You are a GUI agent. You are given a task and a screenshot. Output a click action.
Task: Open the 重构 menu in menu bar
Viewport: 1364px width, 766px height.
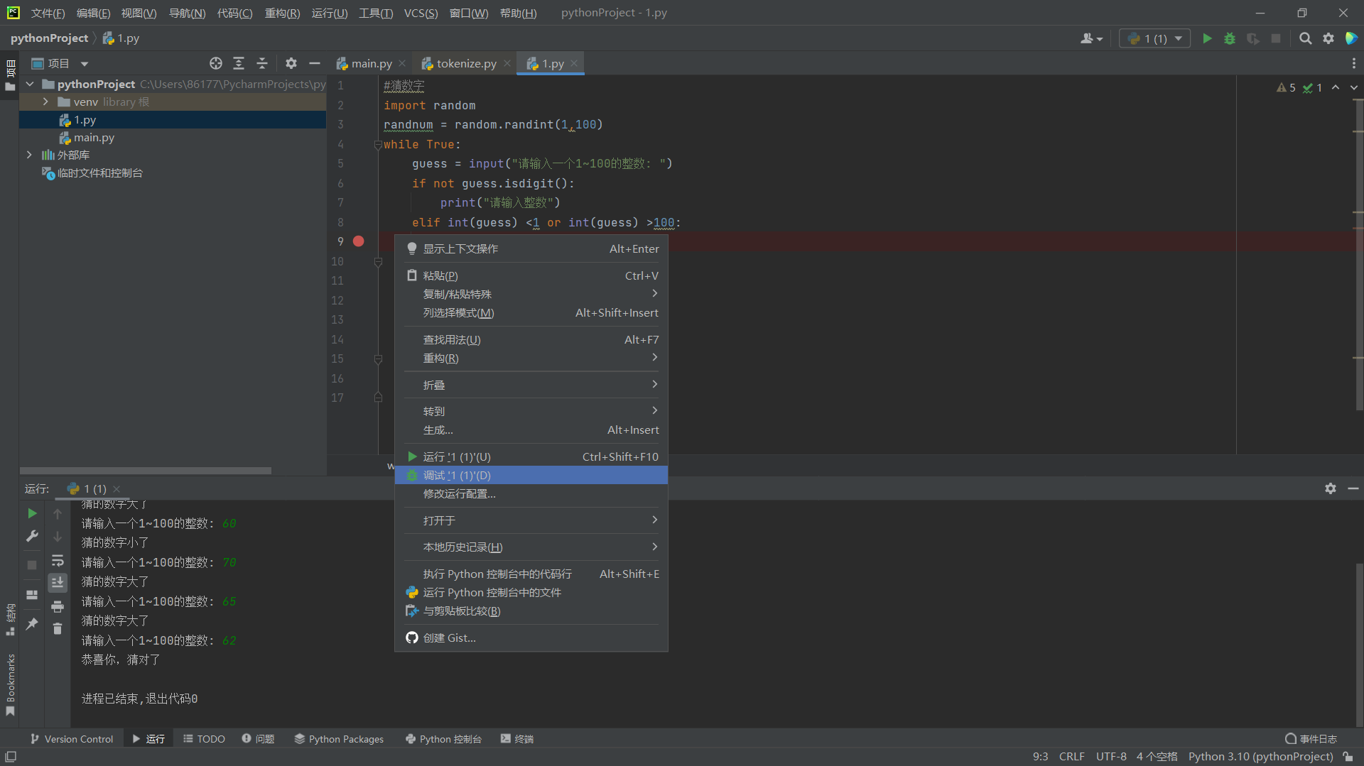coord(282,13)
